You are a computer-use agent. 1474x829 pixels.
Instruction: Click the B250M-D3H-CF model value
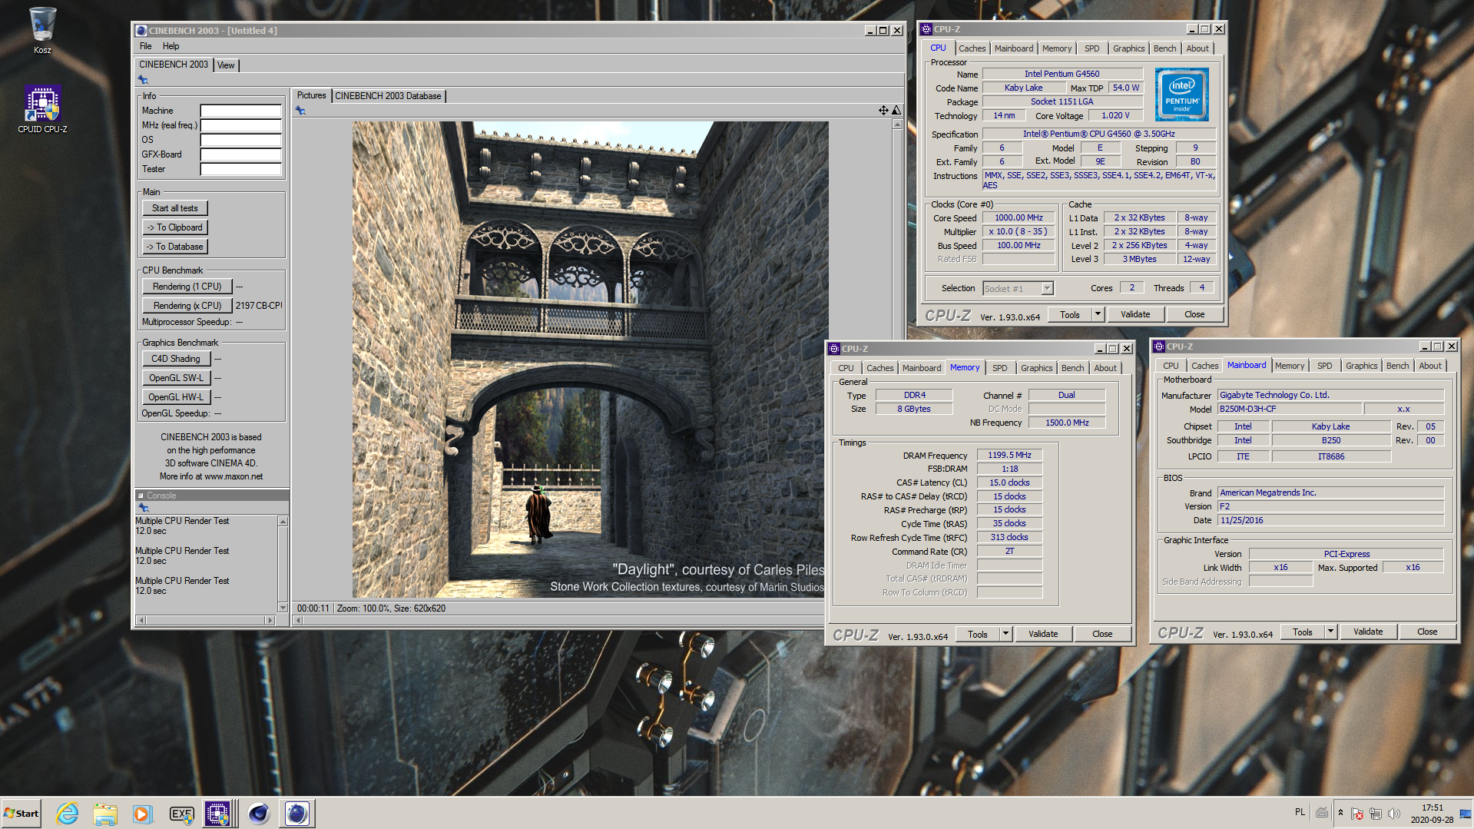click(1290, 410)
